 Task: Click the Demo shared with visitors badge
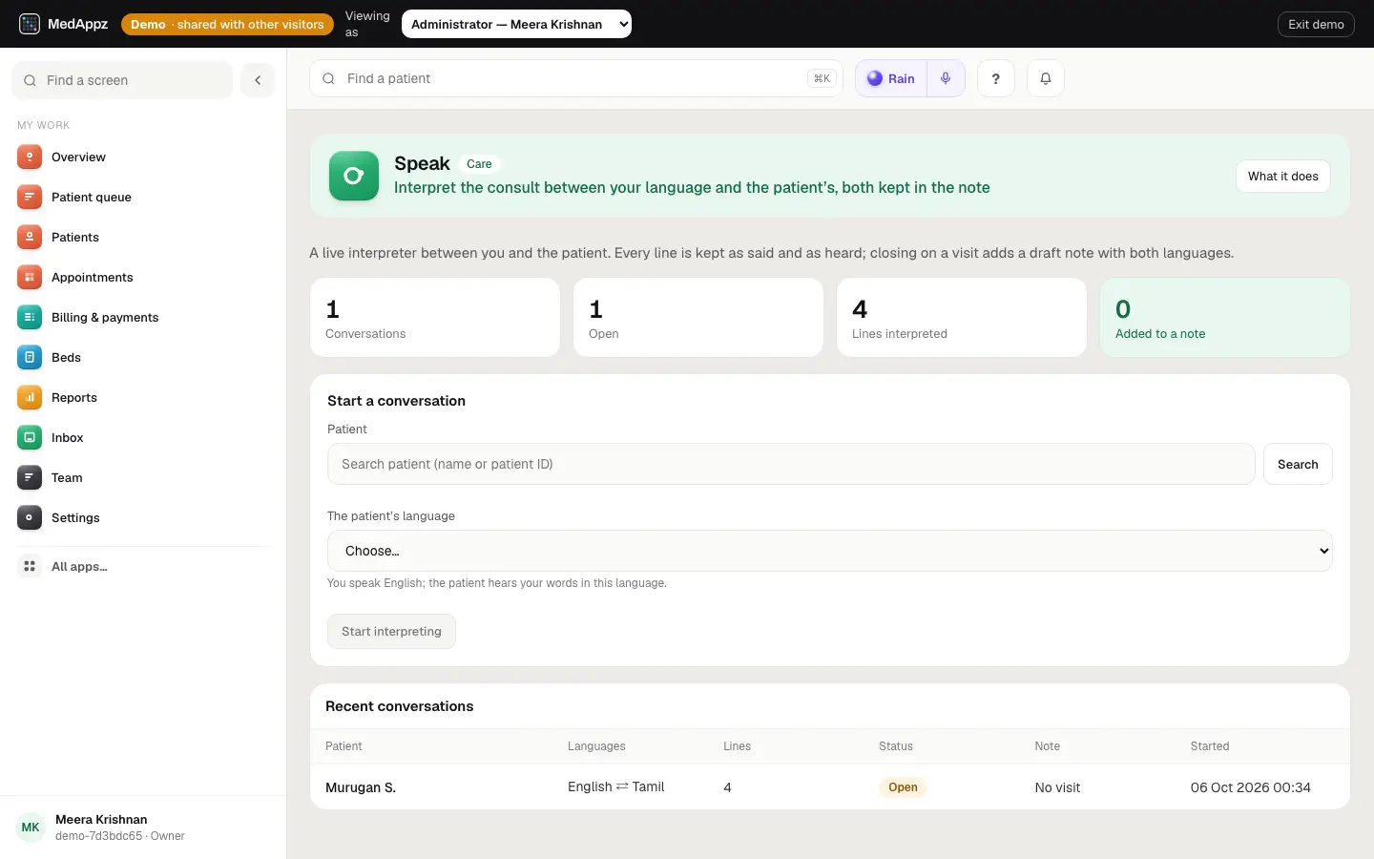227,24
